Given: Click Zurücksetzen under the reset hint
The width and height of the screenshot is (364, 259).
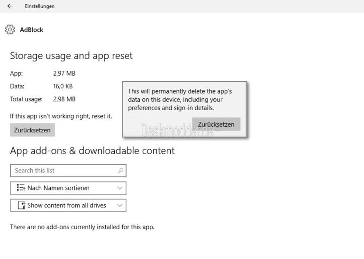Looking at the screenshot, I should 32,130.
